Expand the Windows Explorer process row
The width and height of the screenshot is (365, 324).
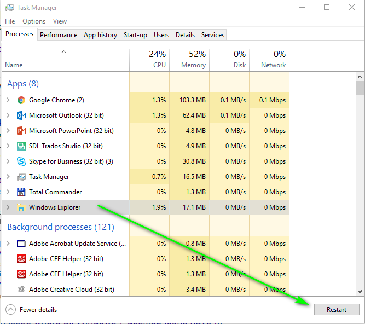coord(8,207)
